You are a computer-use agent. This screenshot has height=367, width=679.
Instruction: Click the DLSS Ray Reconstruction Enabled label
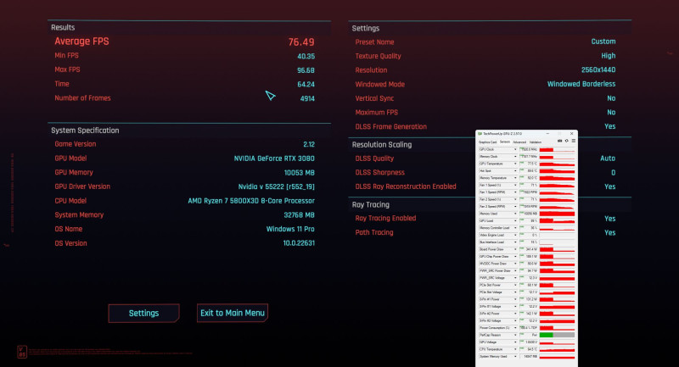pyautogui.click(x=406, y=186)
